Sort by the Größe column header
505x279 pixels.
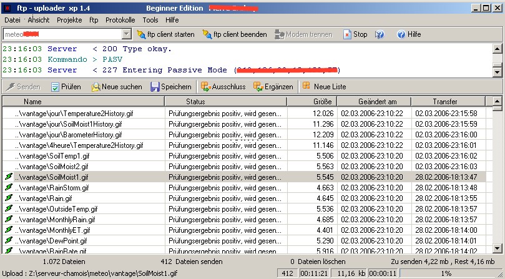pyautogui.click(x=311, y=102)
